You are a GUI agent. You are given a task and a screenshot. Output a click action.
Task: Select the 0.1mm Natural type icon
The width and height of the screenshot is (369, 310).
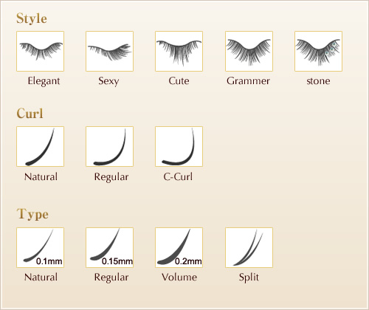pyautogui.click(x=40, y=247)
